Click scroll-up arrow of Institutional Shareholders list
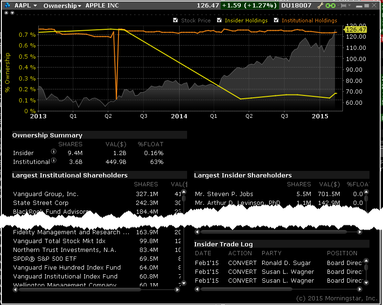Viewport: 383px width, 305px height. (184, 192)
